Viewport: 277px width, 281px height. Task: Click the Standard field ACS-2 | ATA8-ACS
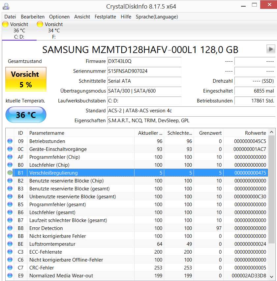click(191, 111)
